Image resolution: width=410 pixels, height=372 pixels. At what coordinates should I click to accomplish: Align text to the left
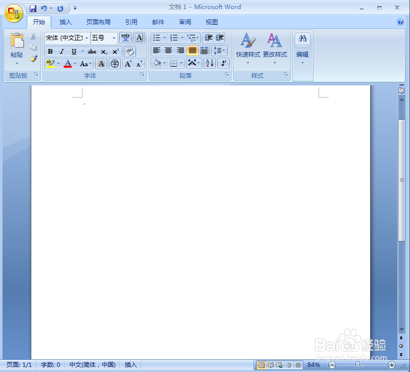pyautogui.click(x=157, y=51)
